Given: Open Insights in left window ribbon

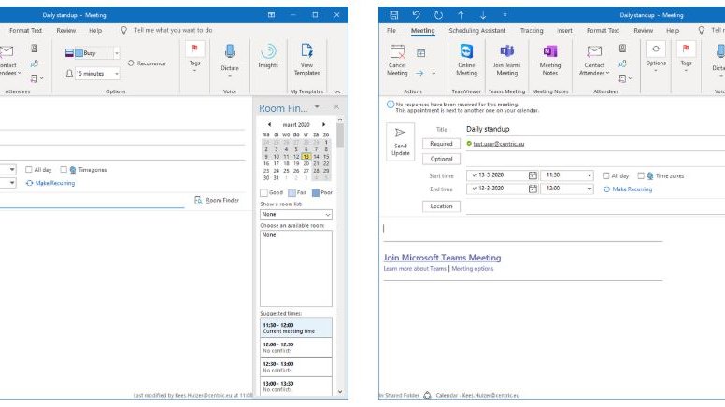Looking at the screenshot, I should [268, 56].
